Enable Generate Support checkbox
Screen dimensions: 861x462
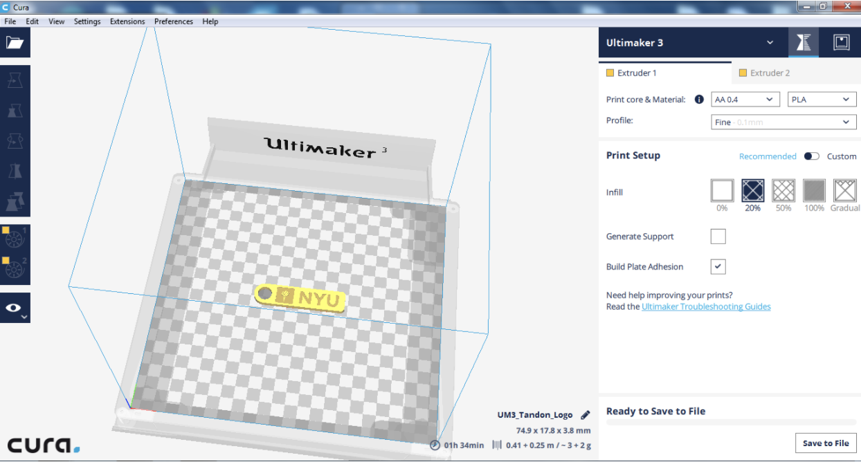pos(718,237)
